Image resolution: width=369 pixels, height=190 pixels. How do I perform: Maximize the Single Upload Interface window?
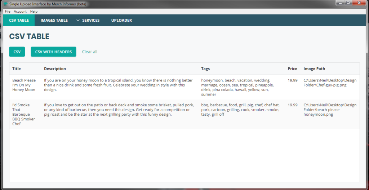pyautogui.click(x=348, y=3)
